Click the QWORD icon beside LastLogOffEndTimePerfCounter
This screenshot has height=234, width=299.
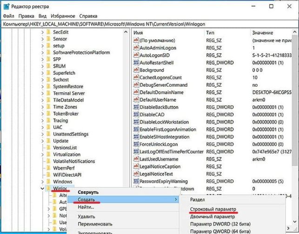[x=136, y=151]
